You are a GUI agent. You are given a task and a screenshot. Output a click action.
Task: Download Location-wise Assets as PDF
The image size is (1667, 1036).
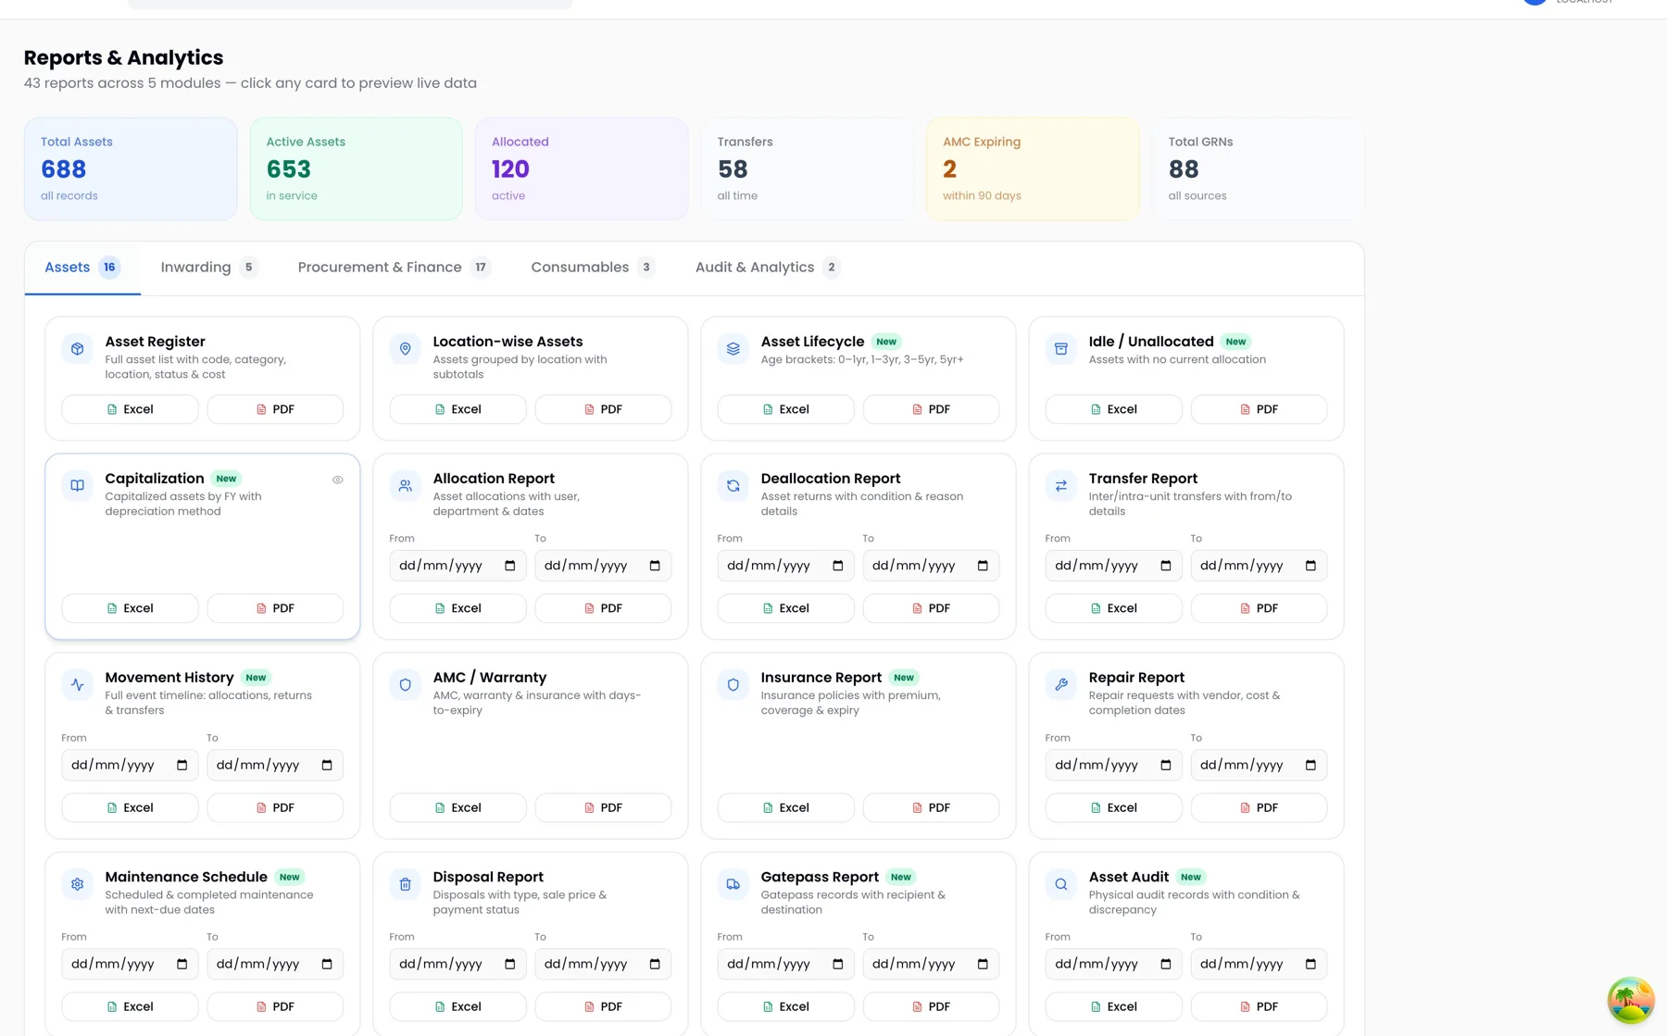click(x=603, y=409)
